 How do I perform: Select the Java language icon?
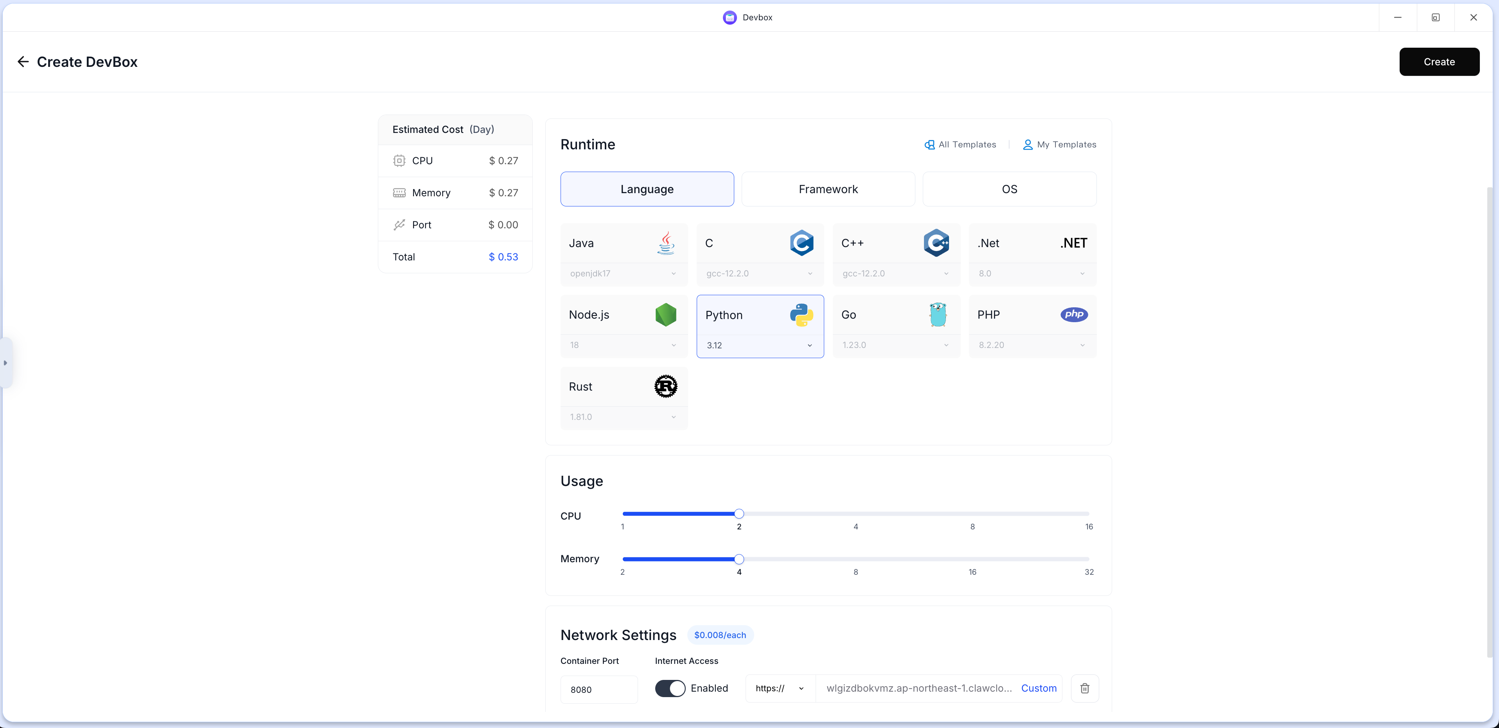click(666, 243)
